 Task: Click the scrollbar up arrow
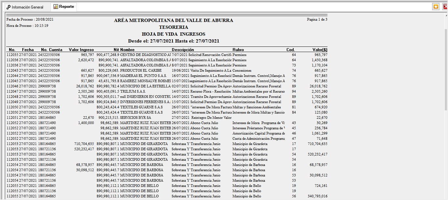[x=445, y=15]
